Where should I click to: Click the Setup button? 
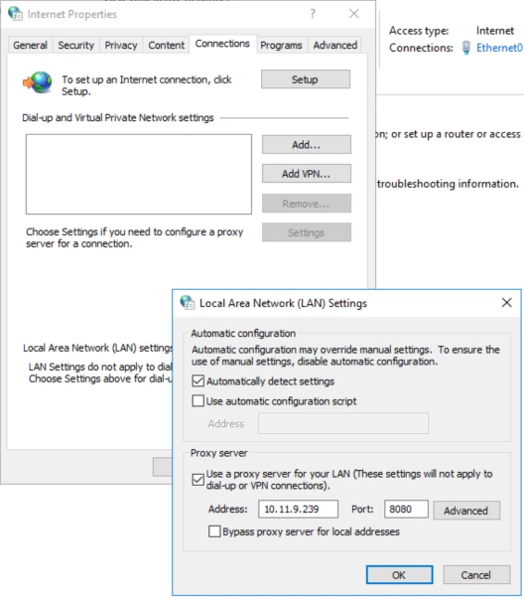click(x=306, y=79)
